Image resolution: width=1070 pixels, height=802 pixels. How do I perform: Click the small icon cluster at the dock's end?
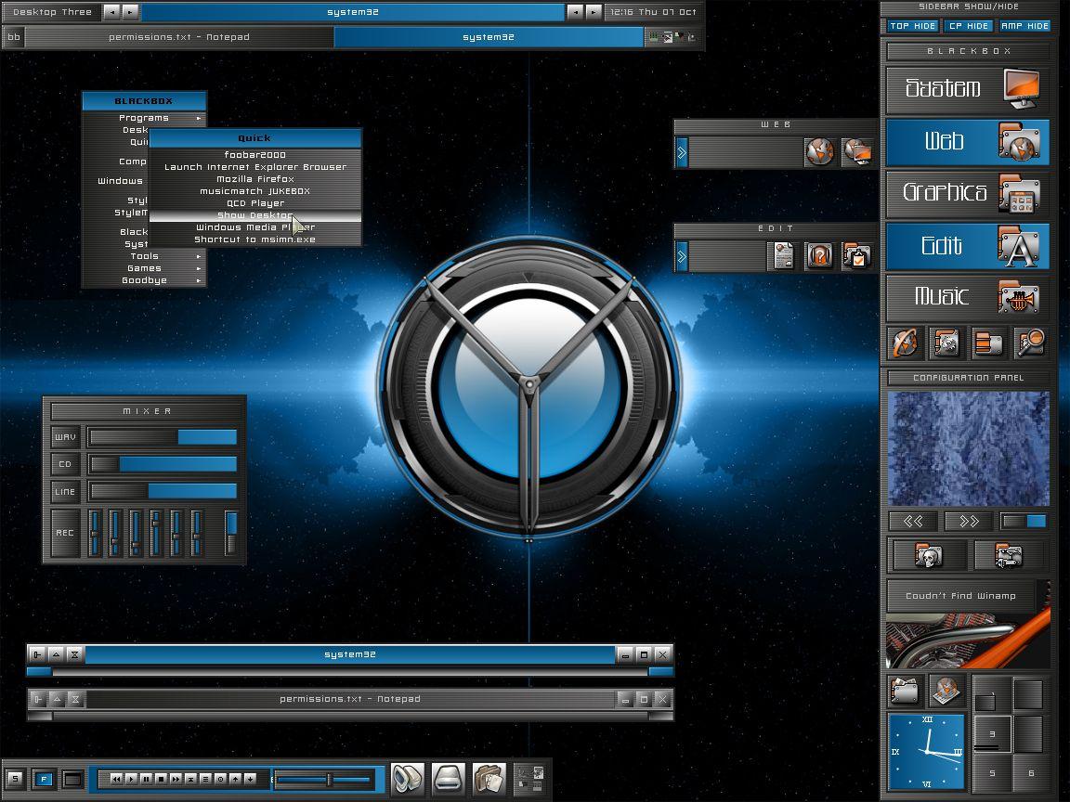click(x=529, y=779)
